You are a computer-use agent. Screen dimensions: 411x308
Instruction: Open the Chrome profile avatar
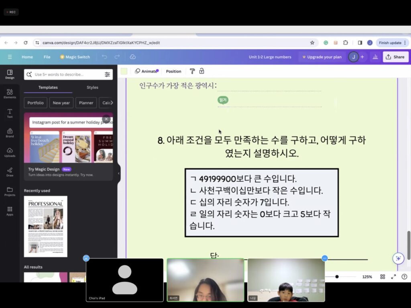point(370,43)
